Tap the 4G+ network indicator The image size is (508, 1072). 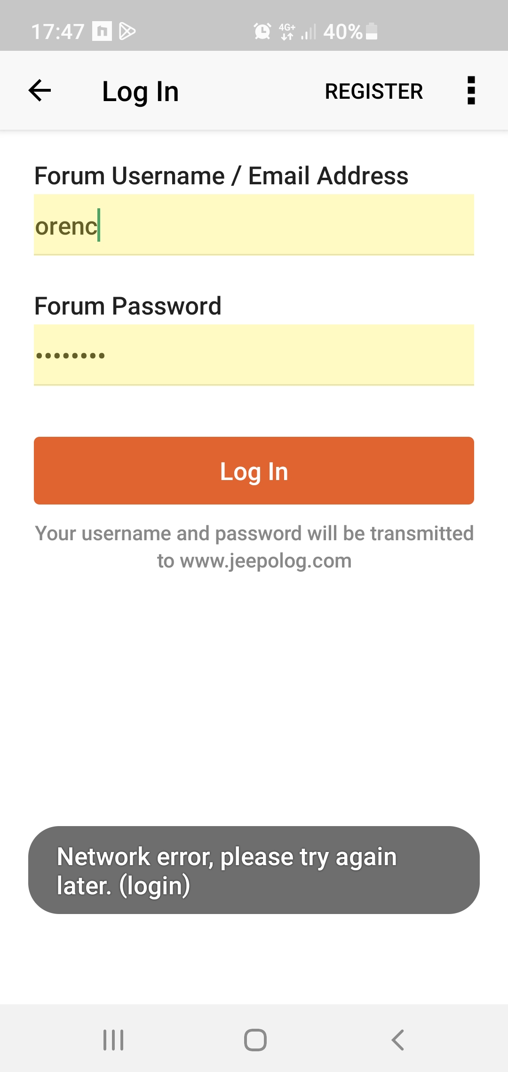[x=287, y=32]
